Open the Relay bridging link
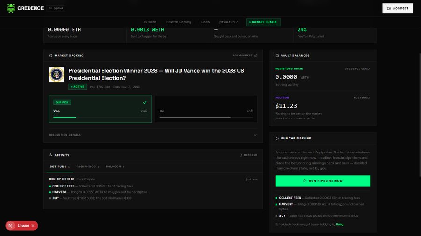Image resolution: width=421 pixels, height=236 pixels. (x=340, y=224)
